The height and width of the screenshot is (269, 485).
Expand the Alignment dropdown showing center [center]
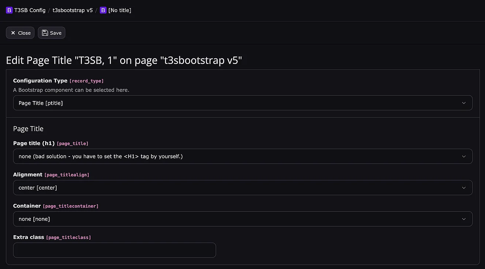pyautogui.click(x=235, y=188)
